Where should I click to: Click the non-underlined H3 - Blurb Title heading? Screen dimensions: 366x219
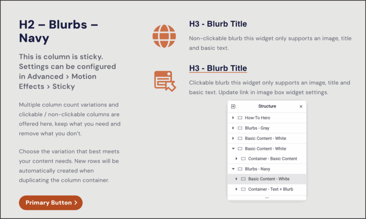218,24
